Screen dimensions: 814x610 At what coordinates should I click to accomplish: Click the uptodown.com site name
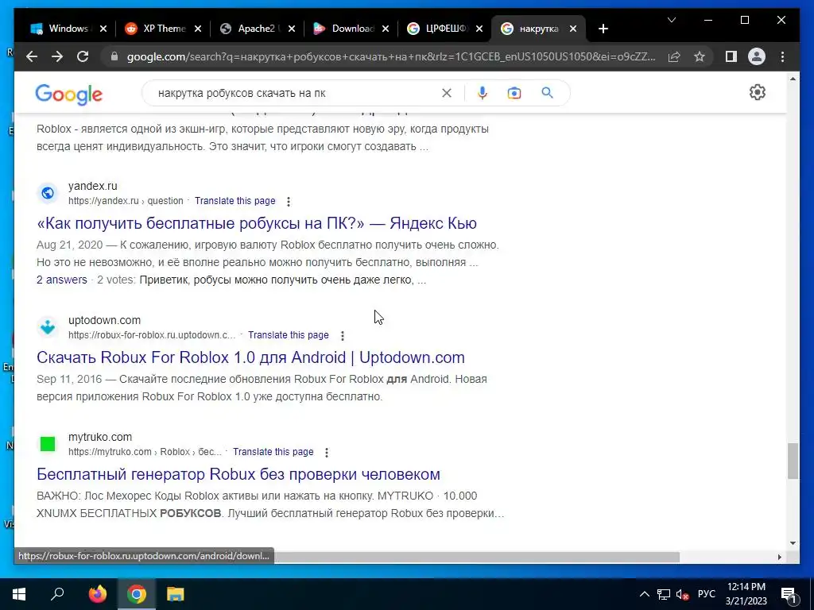[x=104, y=321]
